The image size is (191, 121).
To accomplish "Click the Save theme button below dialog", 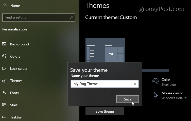I will [x=105, y=111].
